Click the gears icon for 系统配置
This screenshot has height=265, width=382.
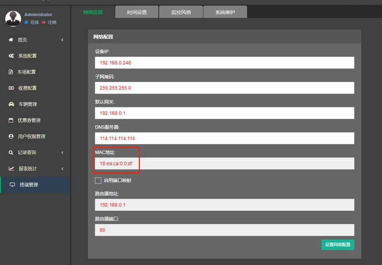[x=11, y=56]
